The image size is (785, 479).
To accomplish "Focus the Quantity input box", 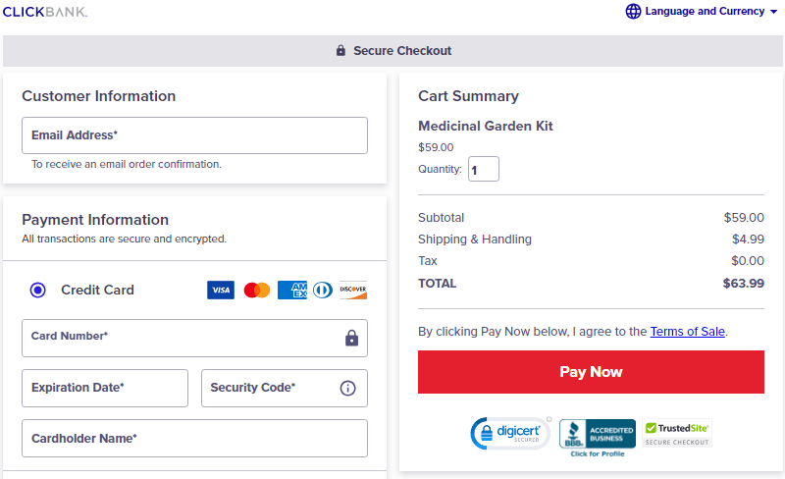I will click(x=484, y=169).
